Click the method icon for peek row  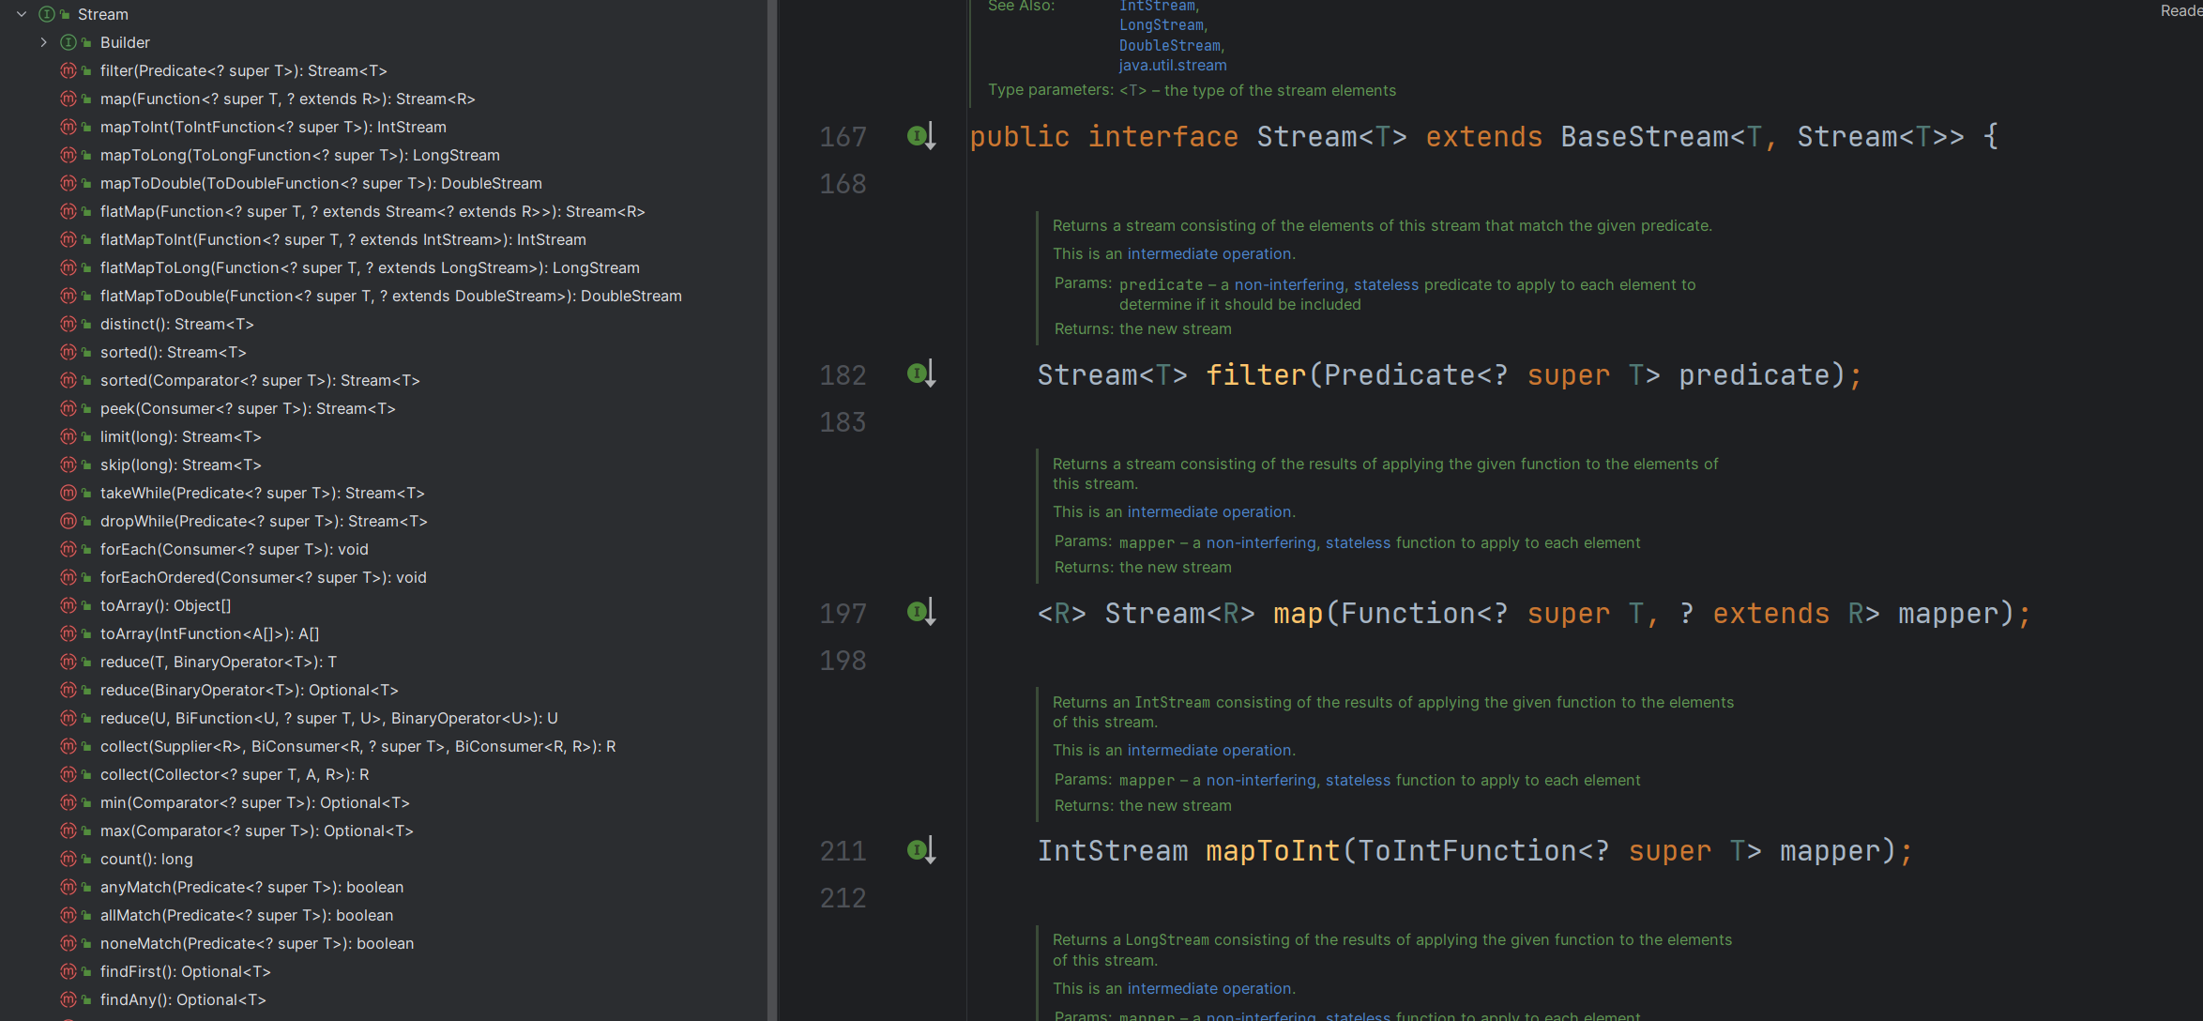[x=68, y=408]
